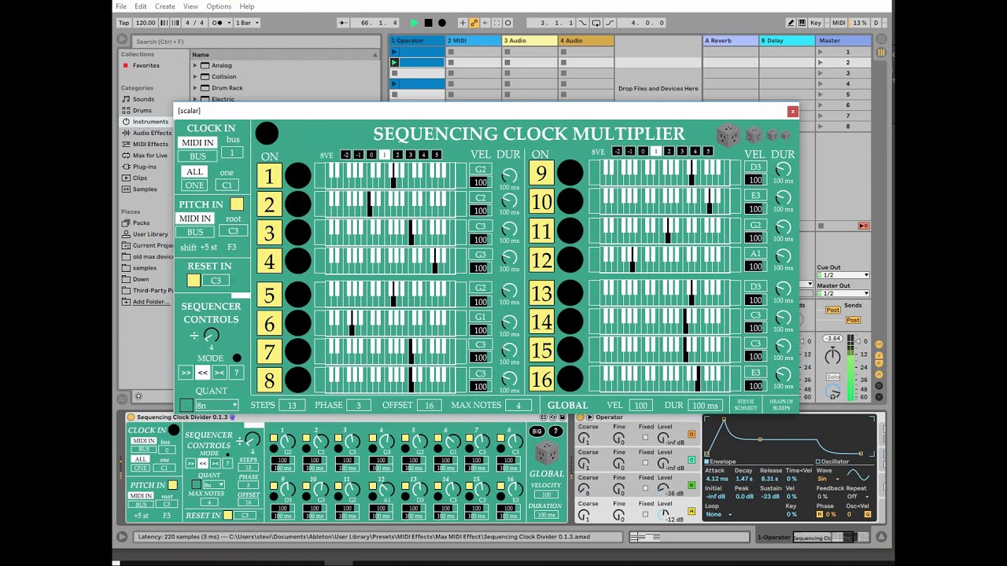Toggle the Key map mode button
This screenshot has width=1007, height=566.
[x=816, y=23]
